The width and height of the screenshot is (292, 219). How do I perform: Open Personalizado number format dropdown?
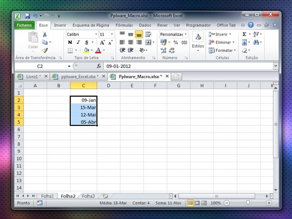(x=186, y=34)
